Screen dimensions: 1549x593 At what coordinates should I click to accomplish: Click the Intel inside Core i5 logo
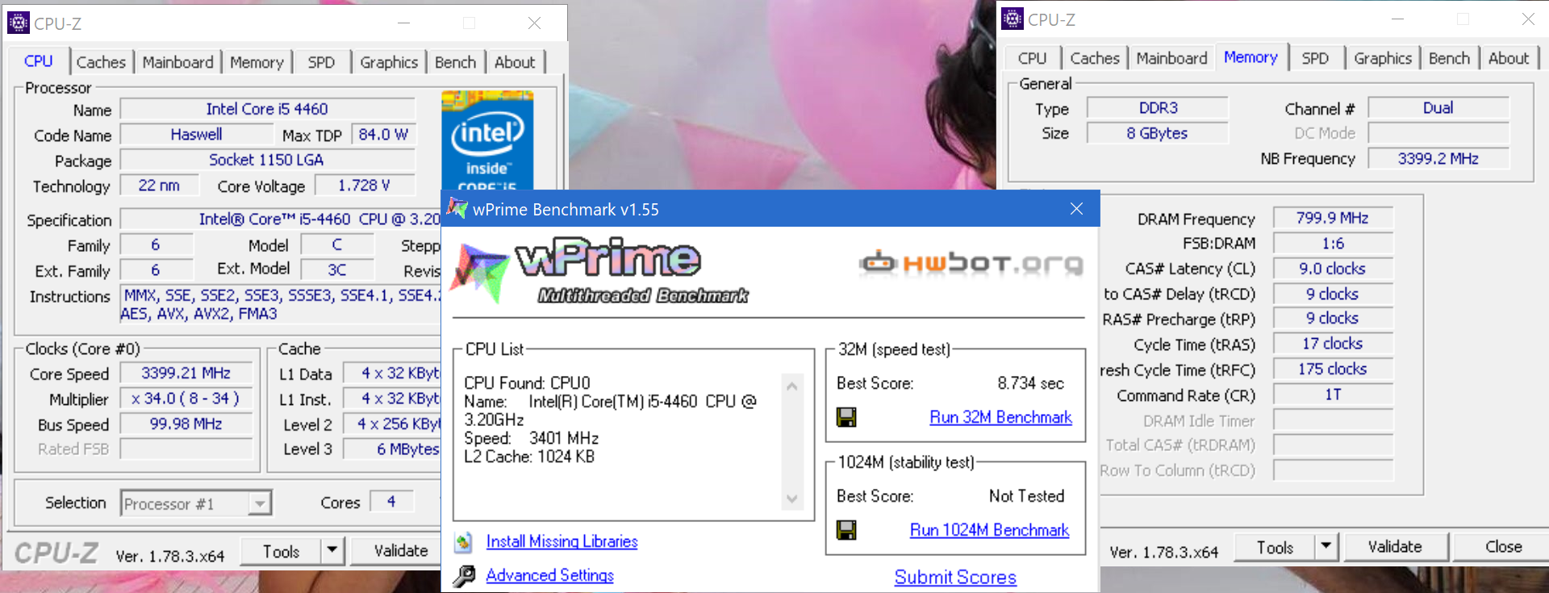(487, 140)
